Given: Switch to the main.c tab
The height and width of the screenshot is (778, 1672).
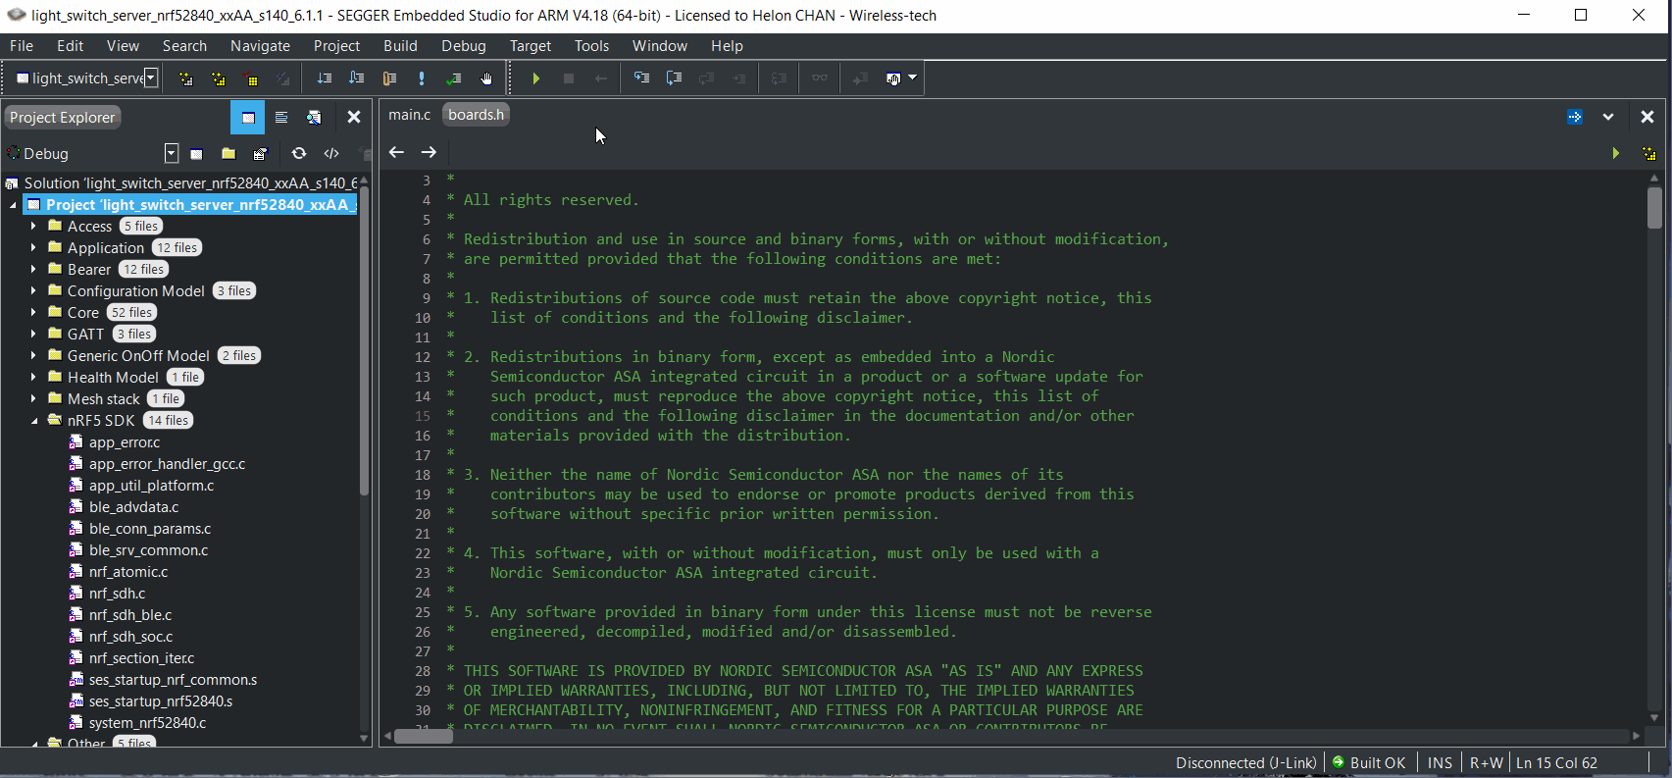Looking at the screenshot, I should pos(409,115).
